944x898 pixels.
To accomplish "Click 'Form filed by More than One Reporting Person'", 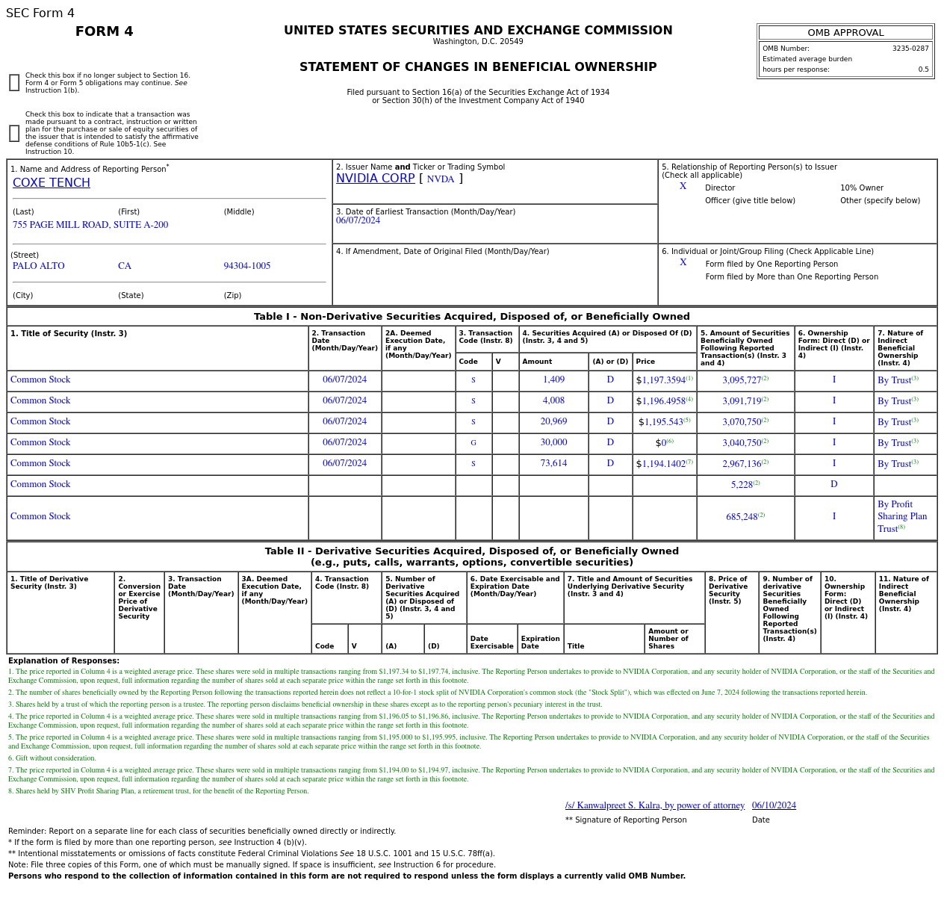I will (792, 277).
